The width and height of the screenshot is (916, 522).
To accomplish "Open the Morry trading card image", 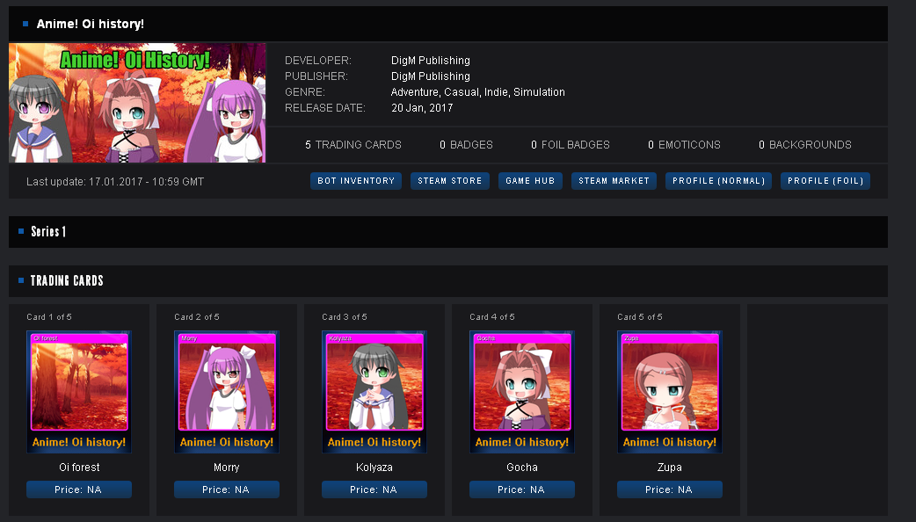I will click(x=227, y=391).
